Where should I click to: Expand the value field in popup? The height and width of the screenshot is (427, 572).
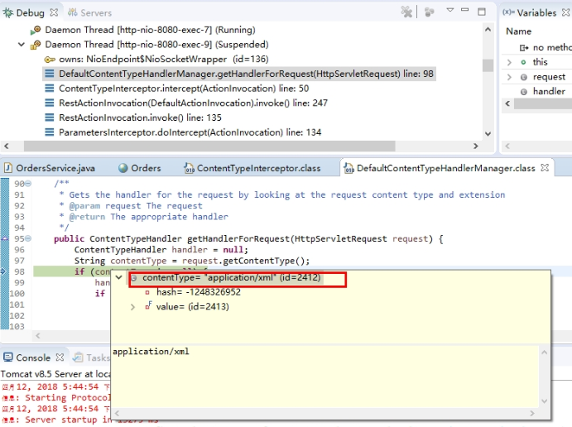[132, 307]
